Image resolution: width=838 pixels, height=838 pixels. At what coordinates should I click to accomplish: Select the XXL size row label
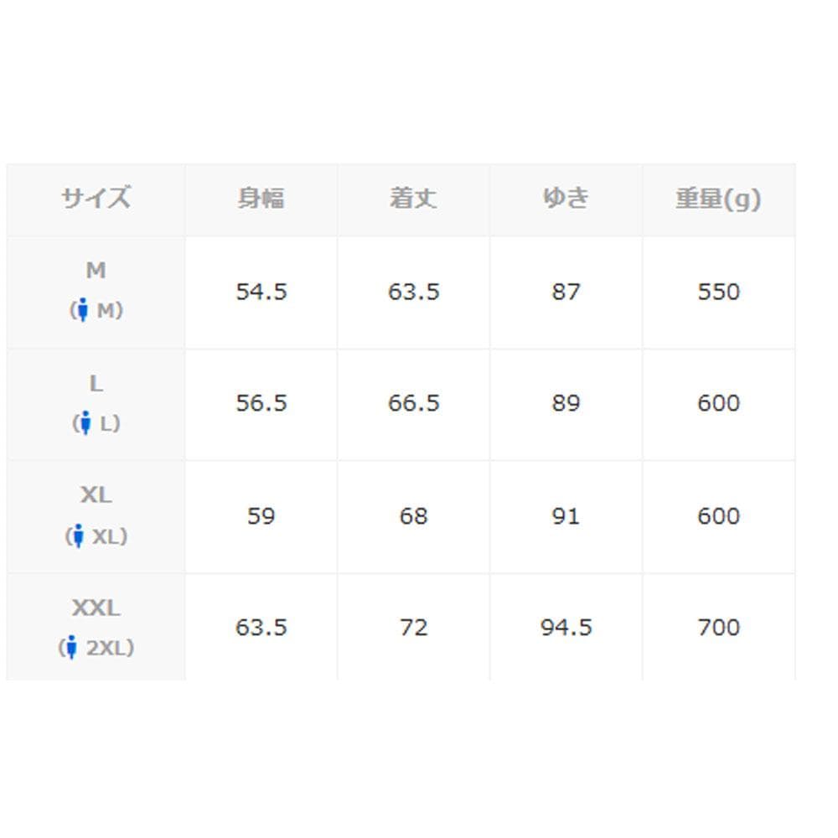(96, 608)
